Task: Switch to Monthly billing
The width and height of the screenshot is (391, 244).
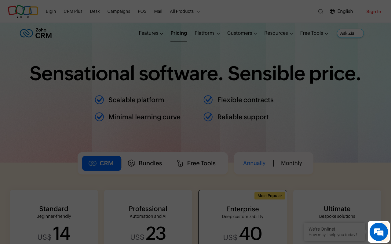Action: 291,163
